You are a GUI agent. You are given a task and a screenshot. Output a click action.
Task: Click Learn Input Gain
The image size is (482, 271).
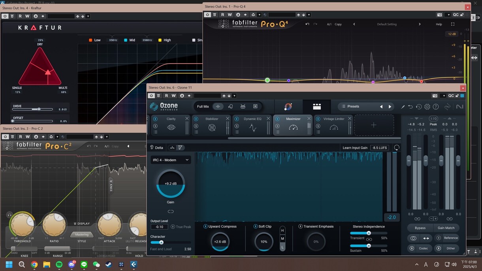(x=355, y=148)
